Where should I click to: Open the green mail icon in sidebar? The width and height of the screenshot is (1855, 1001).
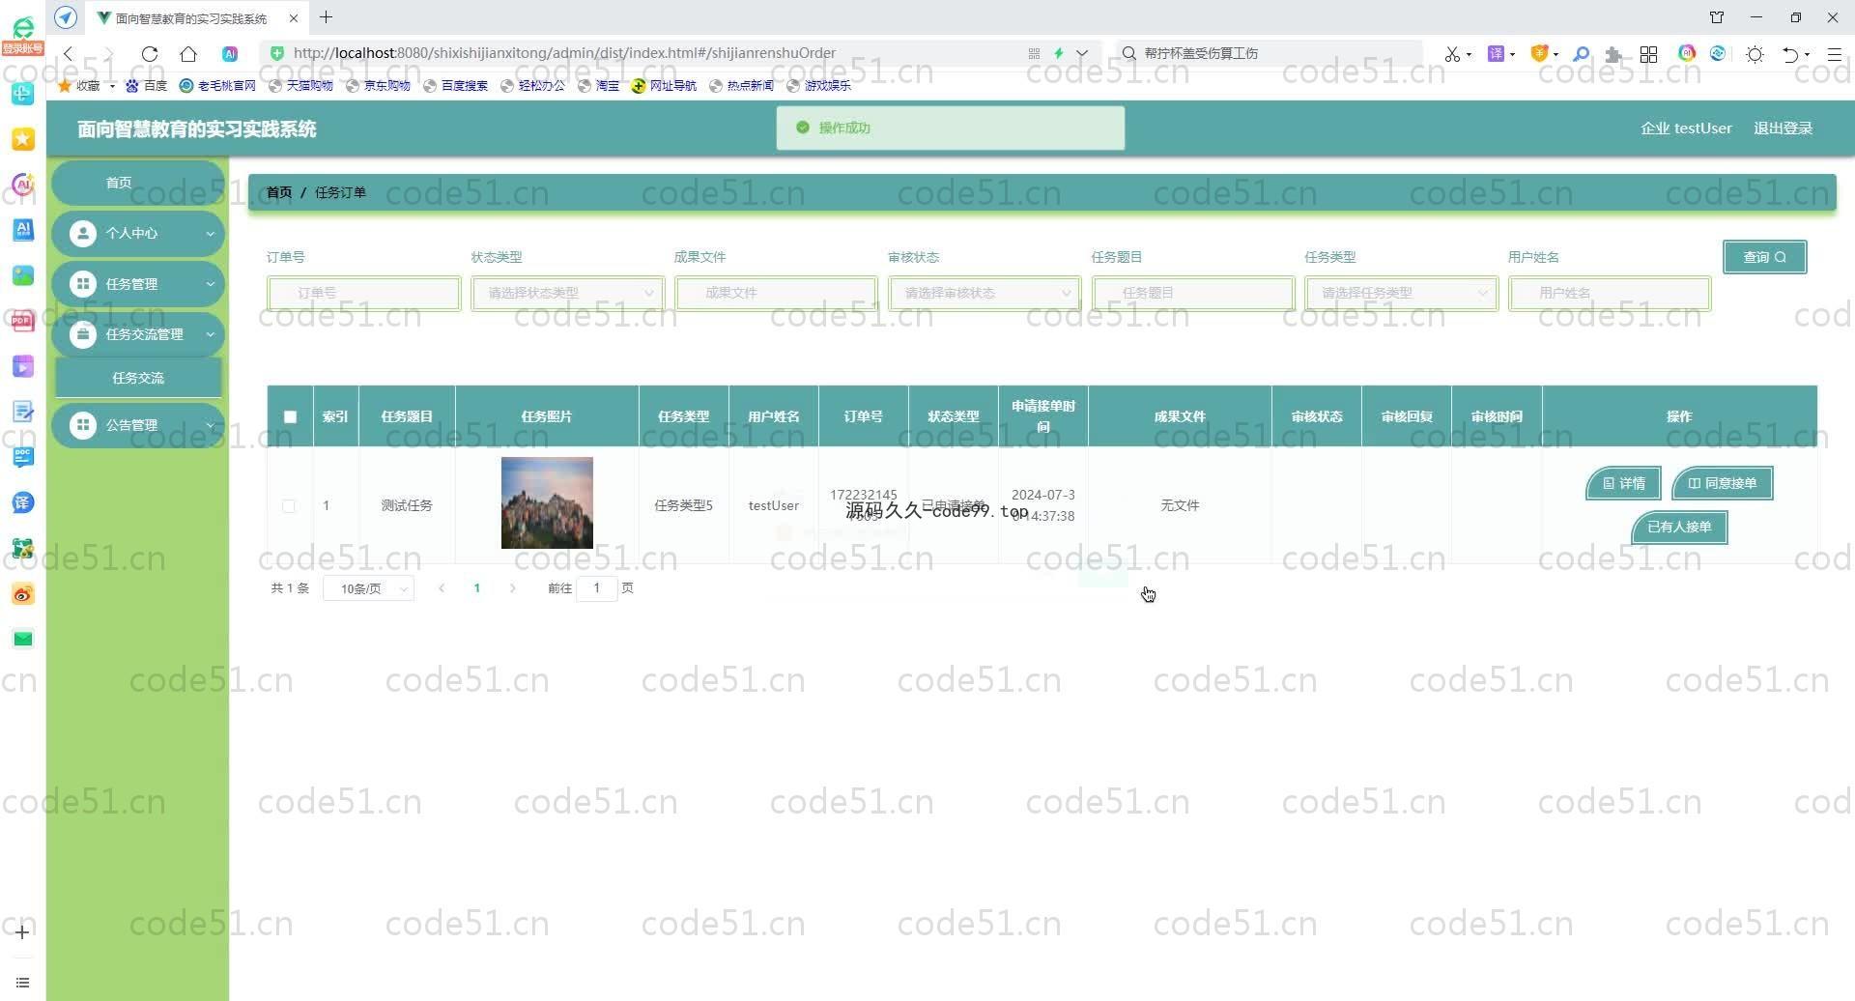pyautogui.click(x=23, y=639)
